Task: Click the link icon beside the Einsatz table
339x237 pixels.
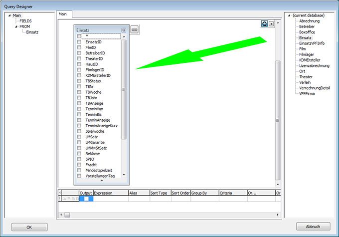Action: click(x=134, y=30)
